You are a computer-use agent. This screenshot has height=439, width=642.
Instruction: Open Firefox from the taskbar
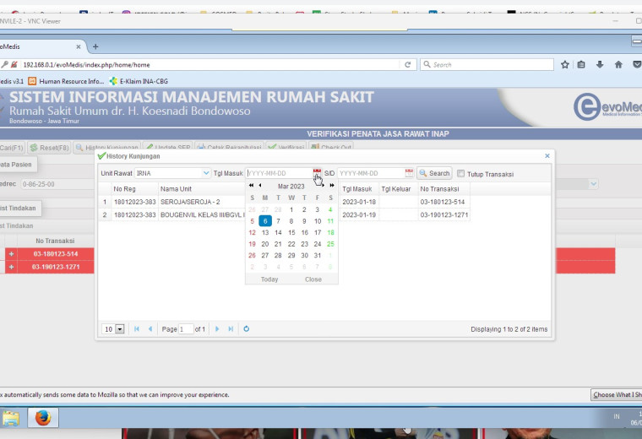coord(43,418)
